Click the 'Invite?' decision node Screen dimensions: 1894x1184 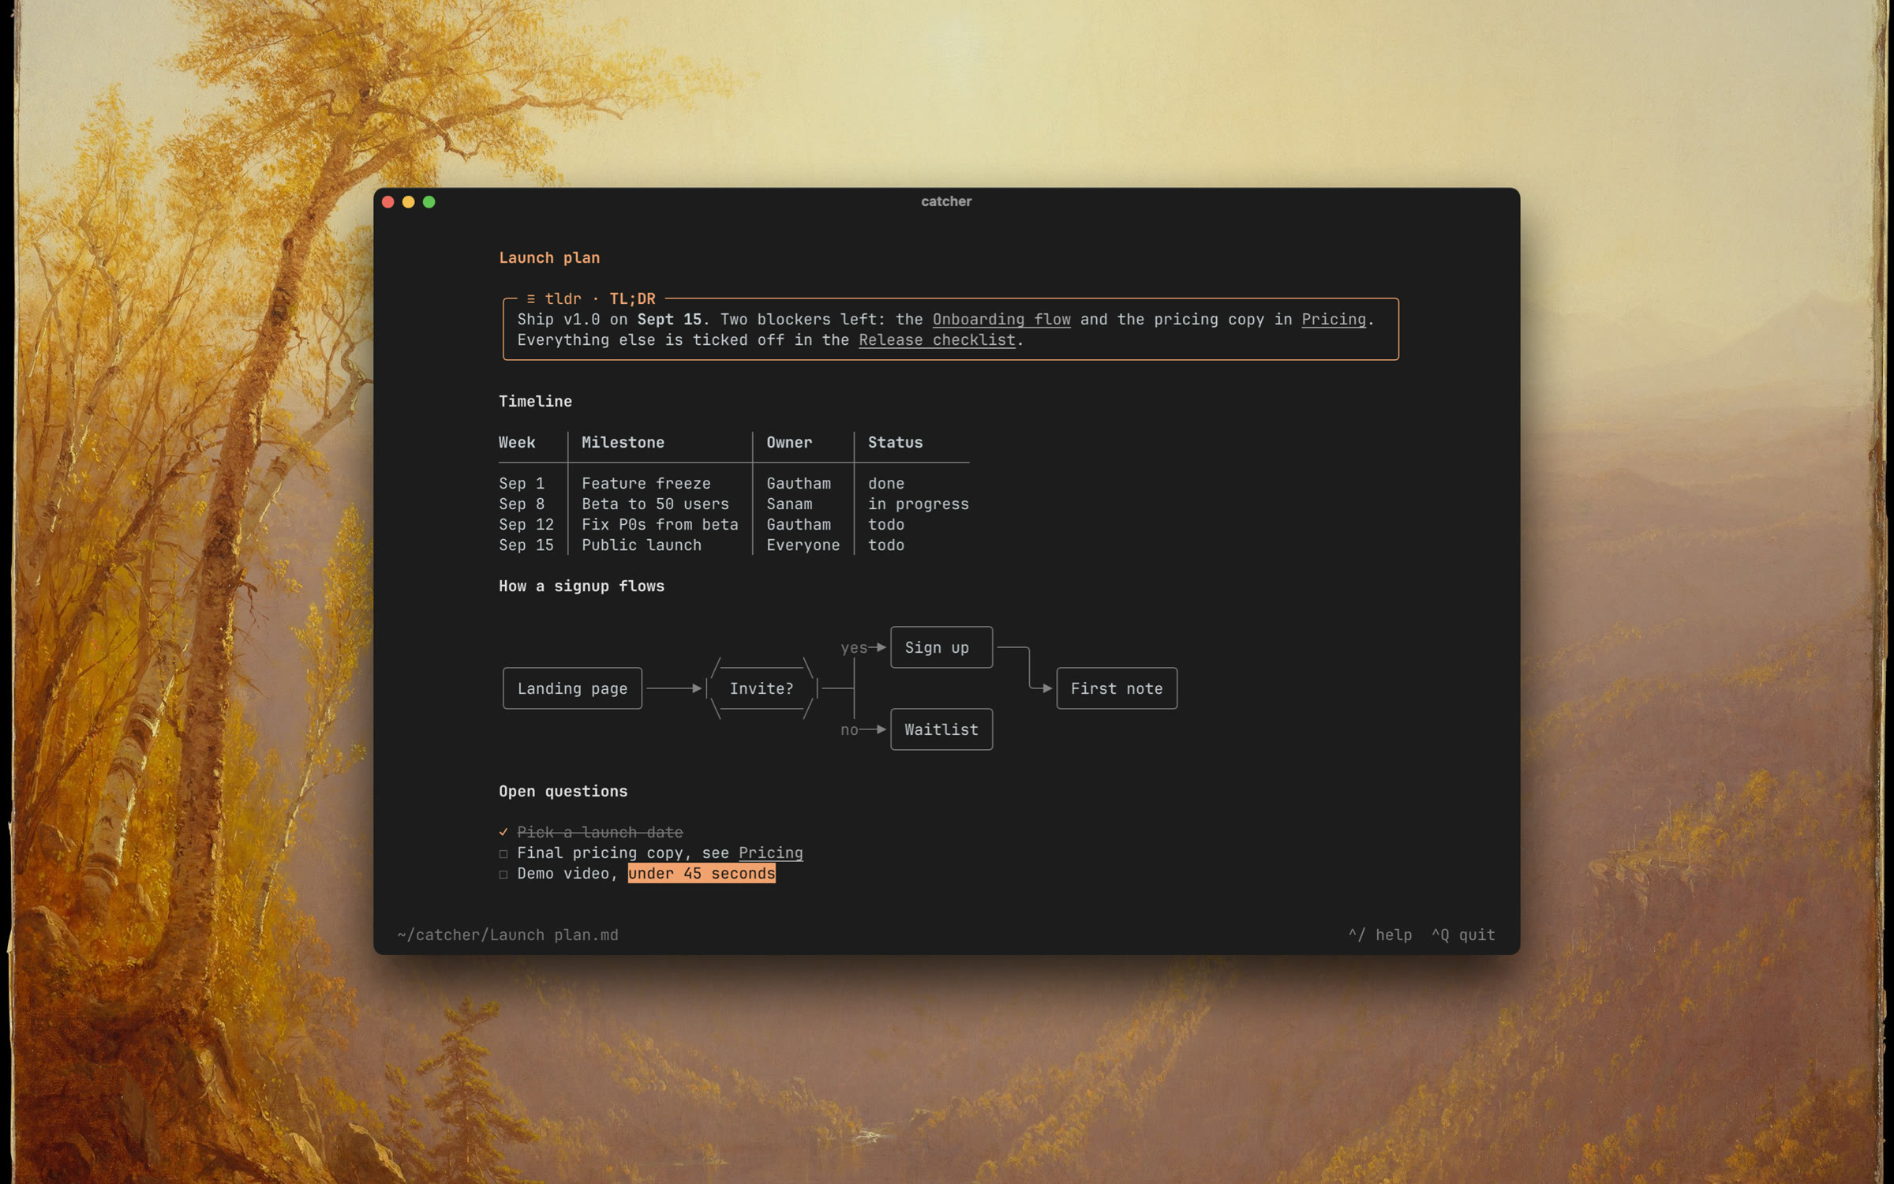[762, 689]
